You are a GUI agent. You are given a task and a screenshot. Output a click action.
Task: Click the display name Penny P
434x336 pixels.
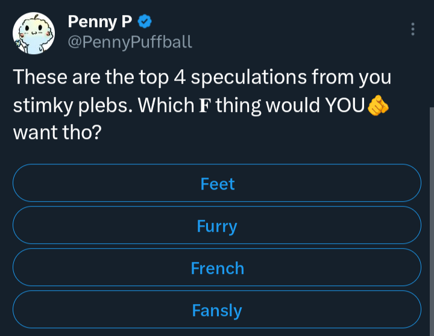click(x=99, y=22)
